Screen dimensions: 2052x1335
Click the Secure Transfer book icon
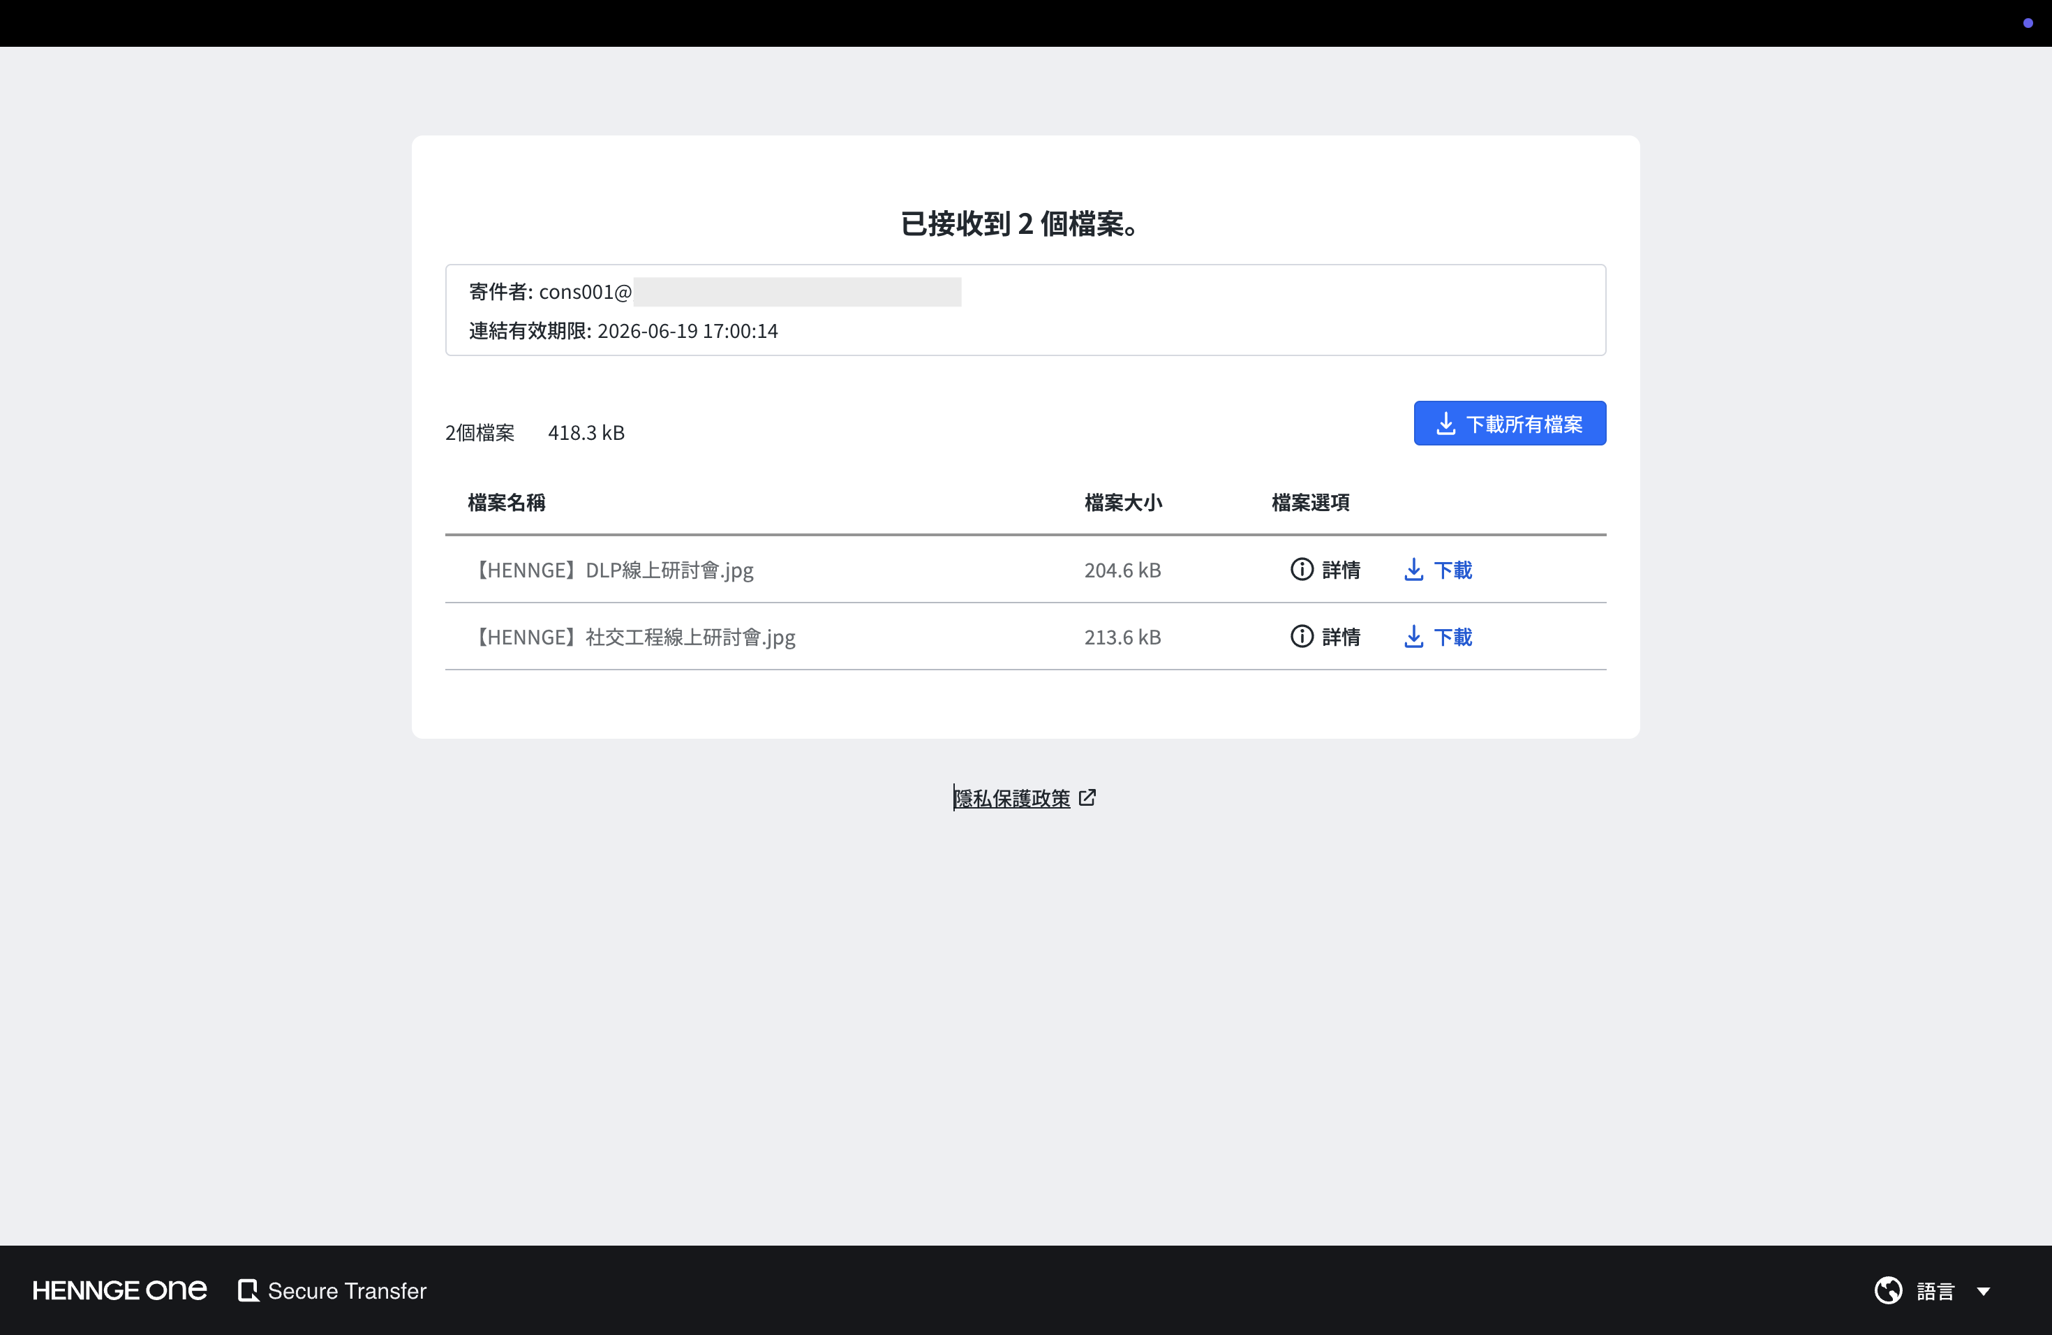point(248,1291)
